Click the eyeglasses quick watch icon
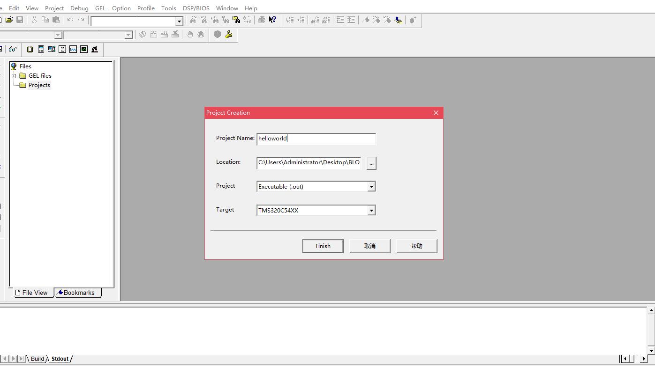Screen dimensions: 655x366 tap(13, 49)
